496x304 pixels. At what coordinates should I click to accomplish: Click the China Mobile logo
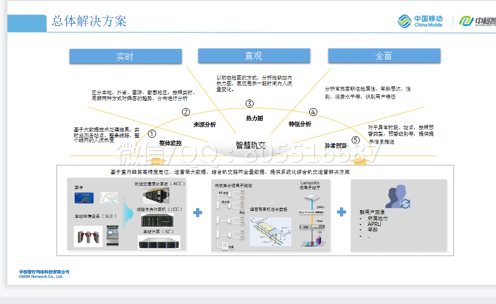420,21
